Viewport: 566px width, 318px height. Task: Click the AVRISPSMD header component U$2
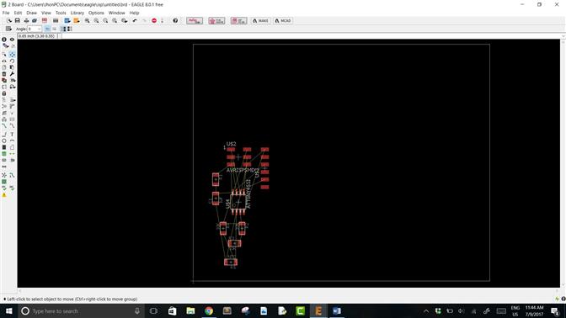[238, 156]
